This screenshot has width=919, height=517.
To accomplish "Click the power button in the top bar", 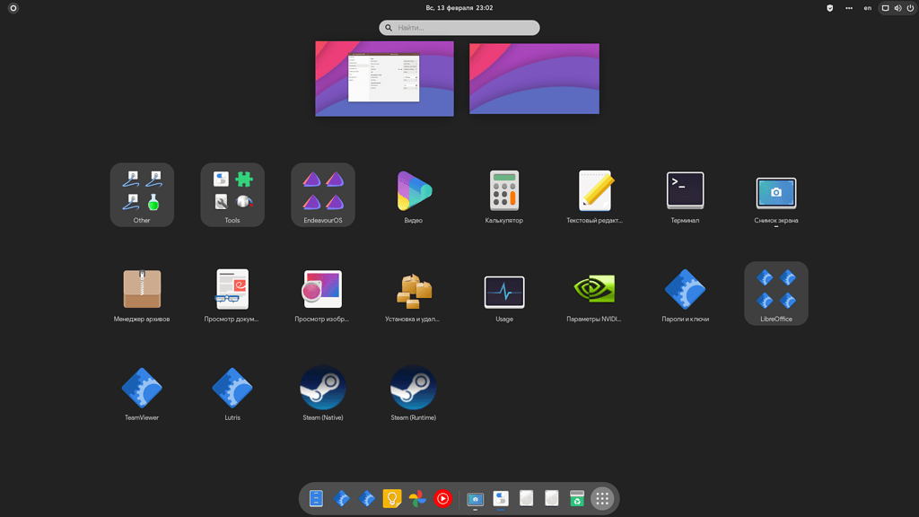I will click(x=909, y=8).
